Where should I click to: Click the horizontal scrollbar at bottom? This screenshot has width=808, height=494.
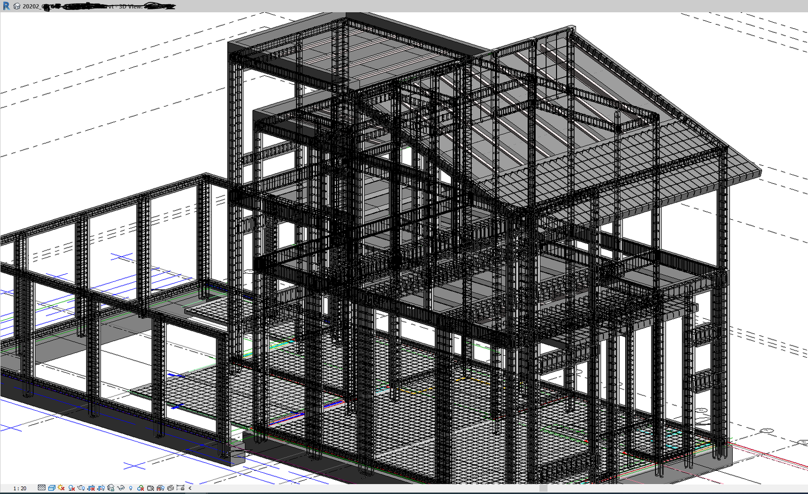[543, 488]
